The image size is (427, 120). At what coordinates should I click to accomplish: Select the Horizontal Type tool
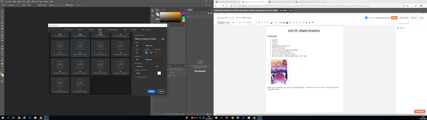click(2, 55)
